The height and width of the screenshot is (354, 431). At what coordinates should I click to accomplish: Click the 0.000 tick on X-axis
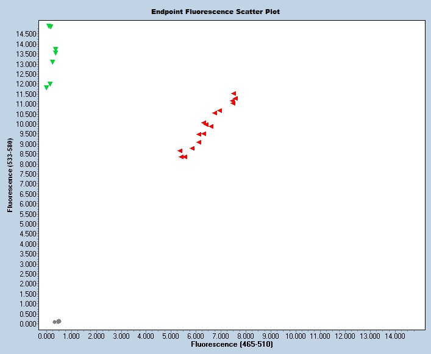coord(46,336)
